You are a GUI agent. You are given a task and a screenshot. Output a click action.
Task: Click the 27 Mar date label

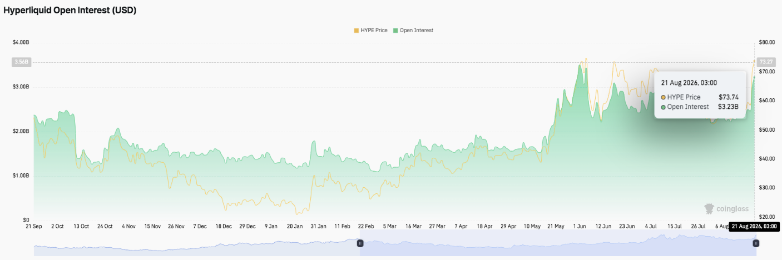(437, 227)
